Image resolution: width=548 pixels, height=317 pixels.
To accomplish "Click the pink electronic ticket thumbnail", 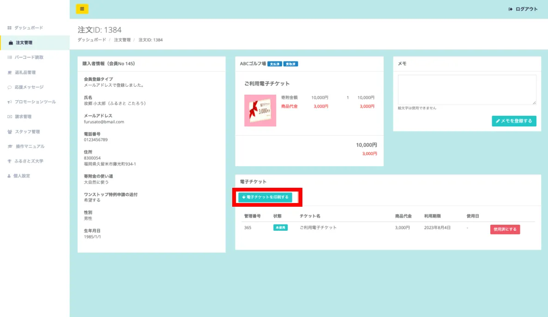I will pos(260,111).
